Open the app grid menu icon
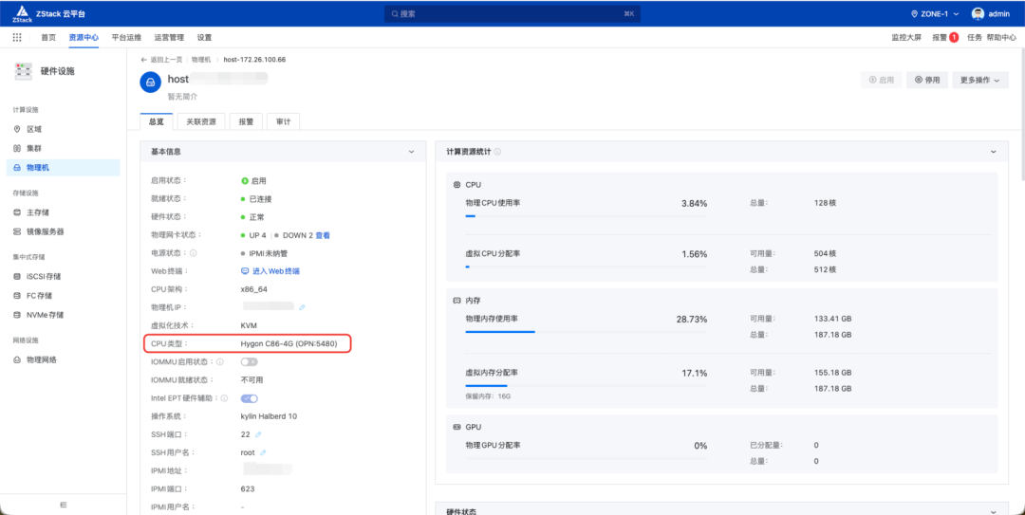This screenshot has height=515, width=1025. coord(17,38)
